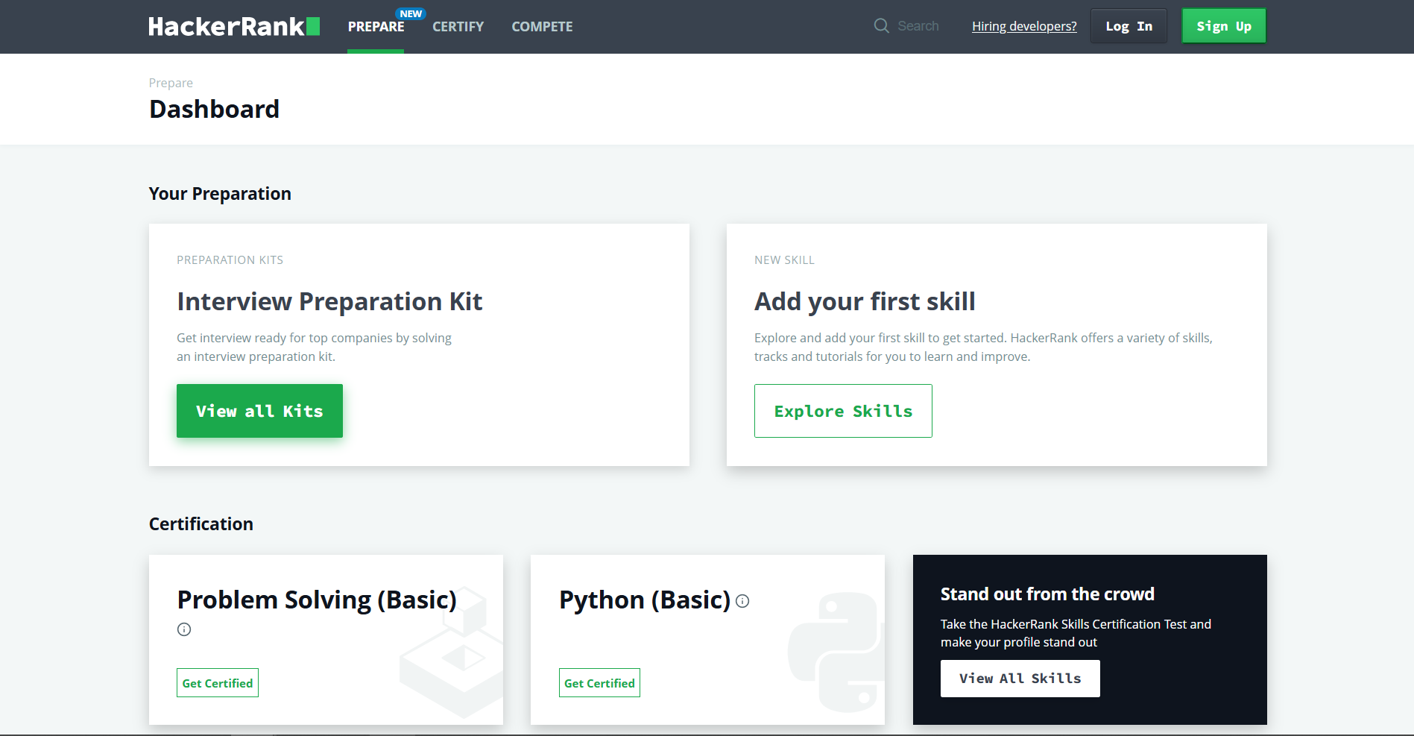This screenshot has width=1414, height=736.
Task: Get Certified in Problem Solving (Basic)
Action: (x=217, y=682)
